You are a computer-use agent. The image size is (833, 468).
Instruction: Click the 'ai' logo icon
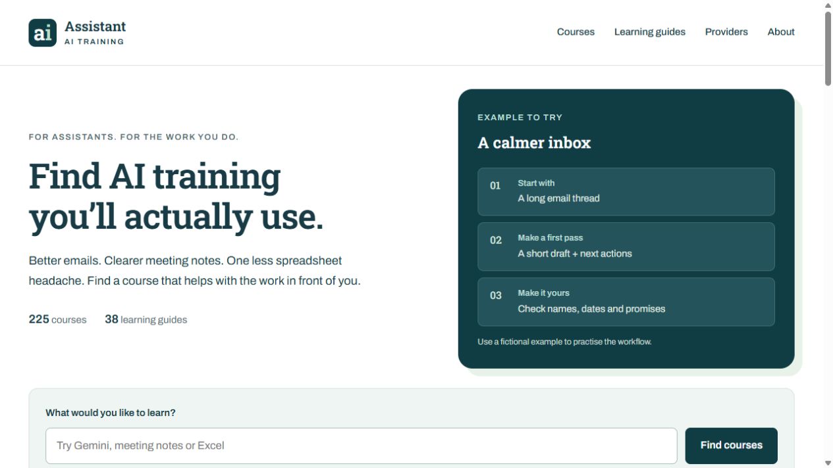[43, 33]
